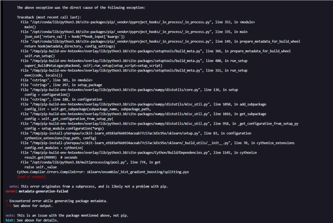Screen dimensions: 333x223
Task: Click the "config = configuration()" code line
Action: (x=47, y=95)
